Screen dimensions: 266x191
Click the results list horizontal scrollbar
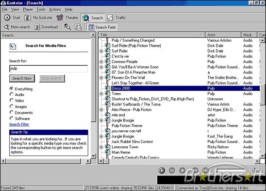tap(179, 161)
